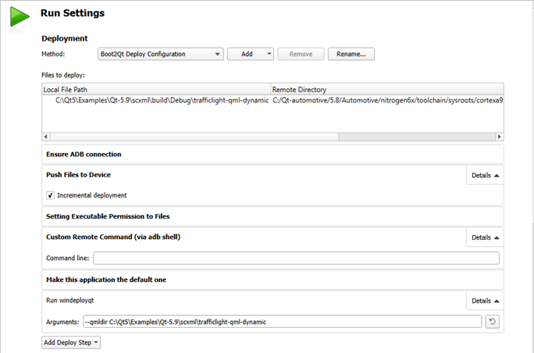534x353 pixels.
Task: Click the Local File Path column header
Action: [x=156, y=90]
